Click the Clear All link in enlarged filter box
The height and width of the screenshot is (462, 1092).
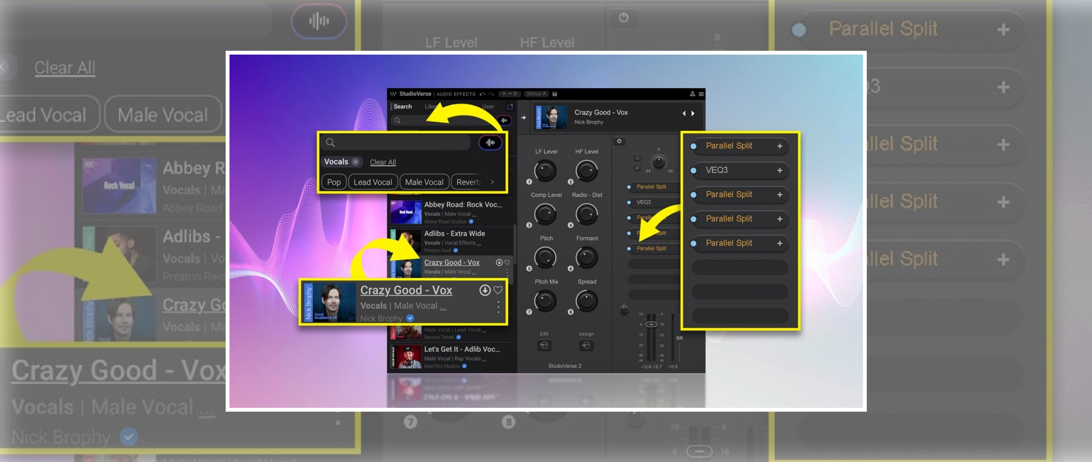[383, 162]
